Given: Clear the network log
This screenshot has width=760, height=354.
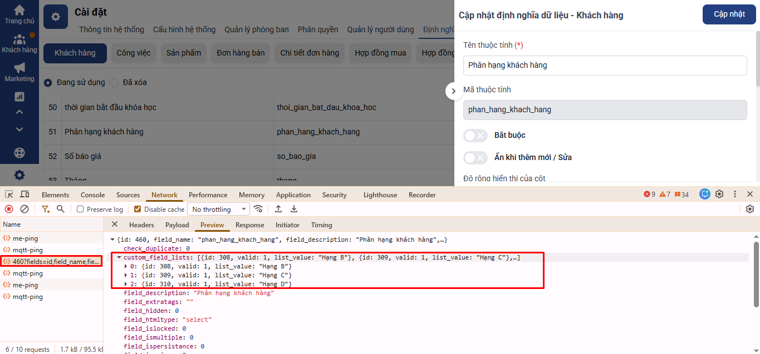Looking at the screenshot, I should coord(24,209).
